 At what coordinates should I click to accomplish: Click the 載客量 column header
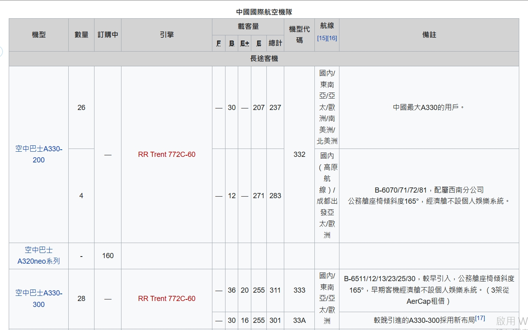pyautogui.click(x=248, y=27)
